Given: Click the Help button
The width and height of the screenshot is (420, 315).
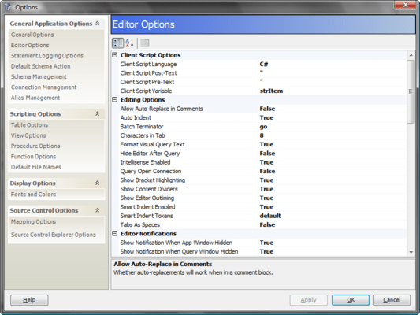Looking at the screenshot, I should 29,300.
